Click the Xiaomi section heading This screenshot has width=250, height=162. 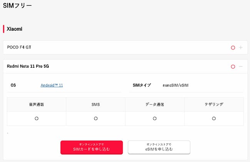(15, 29)
